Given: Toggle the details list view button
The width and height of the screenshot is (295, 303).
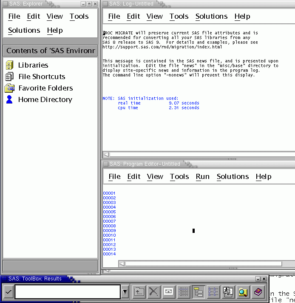Looking at the screenshot, I should [x=213, y=292].
